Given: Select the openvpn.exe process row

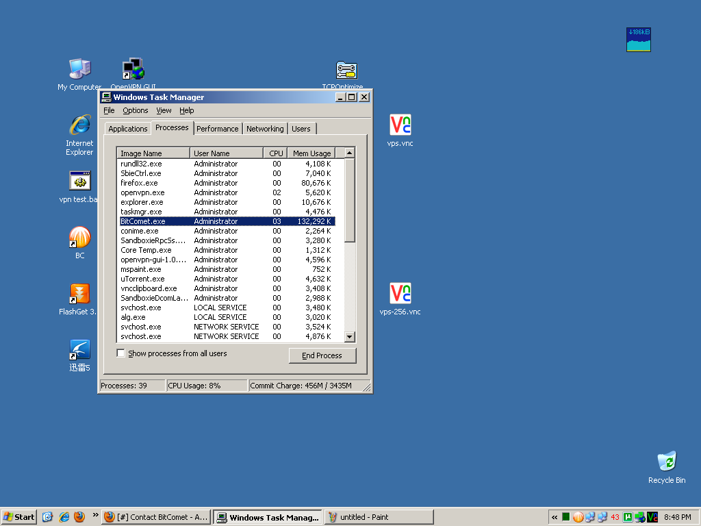Looking at the screenshot, I should 227,192.
